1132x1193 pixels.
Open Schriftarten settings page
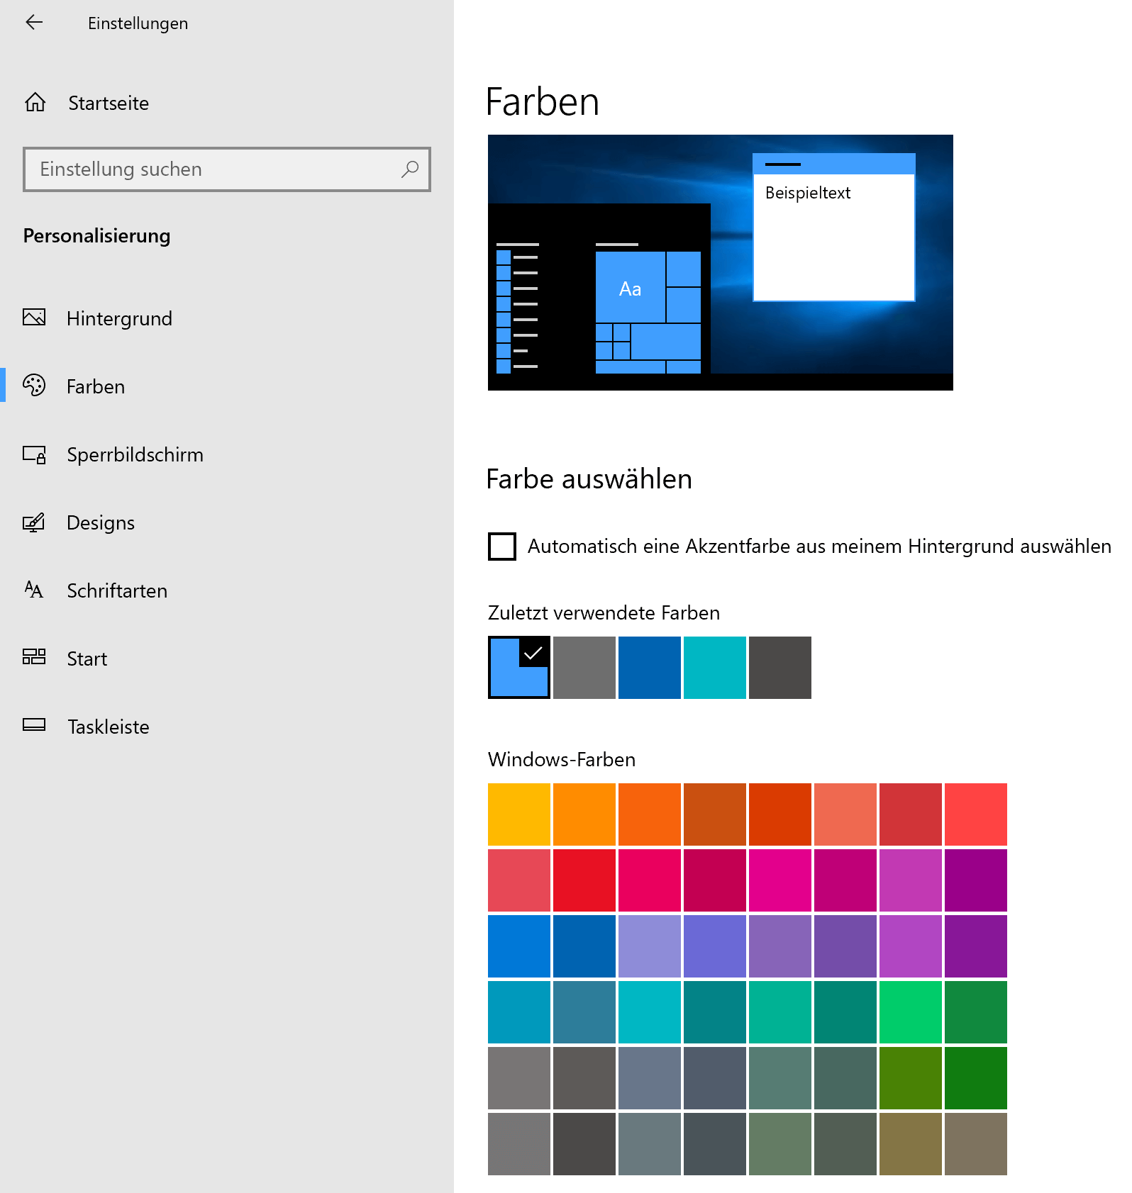pos(227,590)
